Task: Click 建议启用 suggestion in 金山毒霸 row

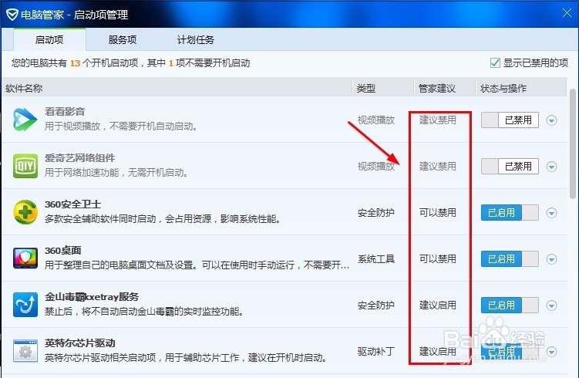Action: click(438, 305)
